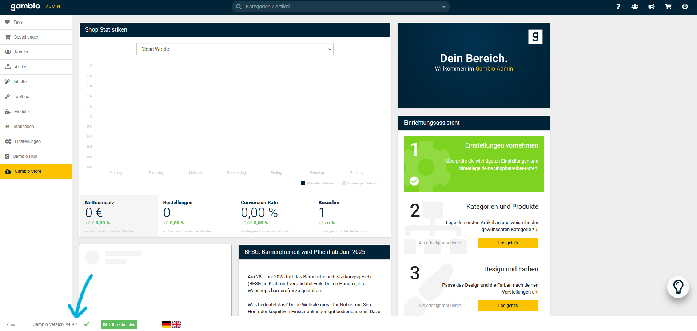Mark step 3 Design as erledigt

point(439,306)
